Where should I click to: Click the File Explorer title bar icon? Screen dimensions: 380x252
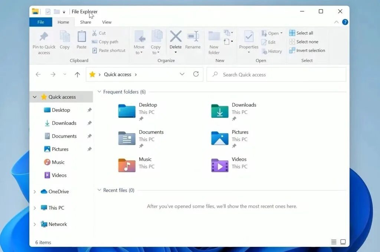tap(35, 12)
